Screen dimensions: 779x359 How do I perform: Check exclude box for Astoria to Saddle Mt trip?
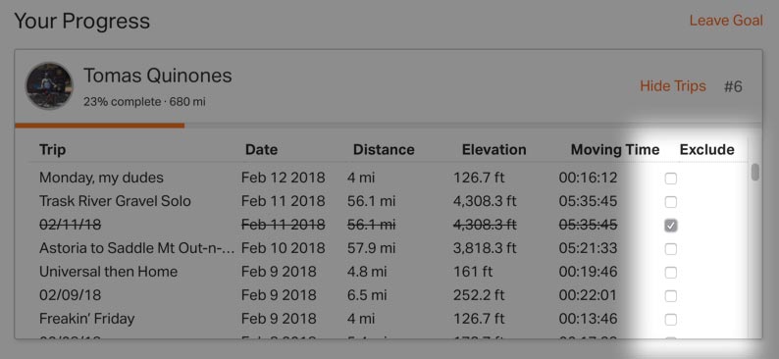click(x=671, y=249)
